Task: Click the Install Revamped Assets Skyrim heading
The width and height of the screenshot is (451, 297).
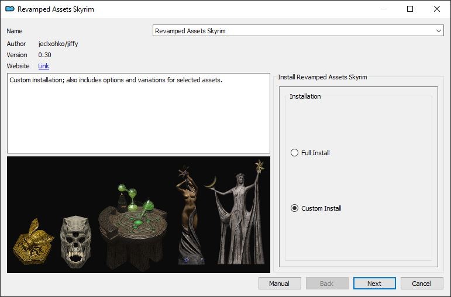Action: pyautogui.click(x=322, y=77)
